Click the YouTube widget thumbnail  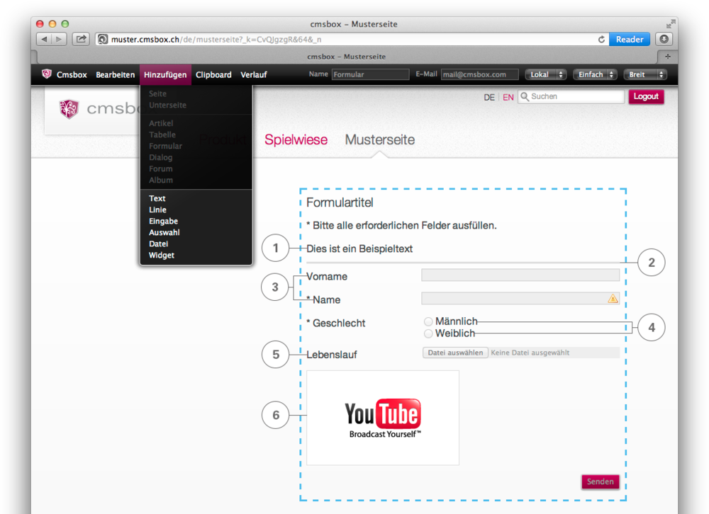pos(383,418)
